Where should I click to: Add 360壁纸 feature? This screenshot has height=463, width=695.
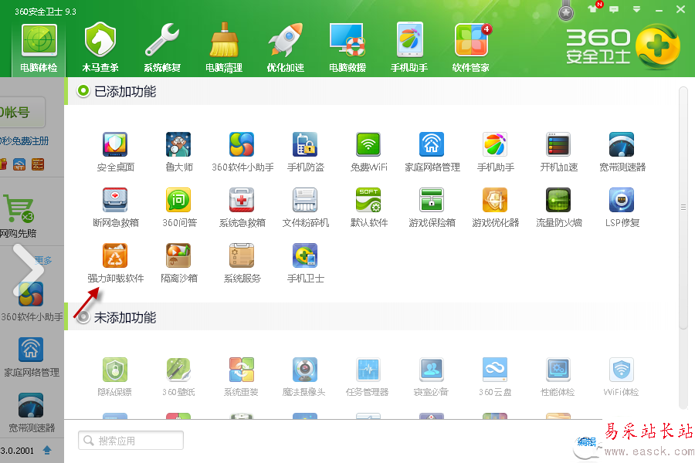178,377
